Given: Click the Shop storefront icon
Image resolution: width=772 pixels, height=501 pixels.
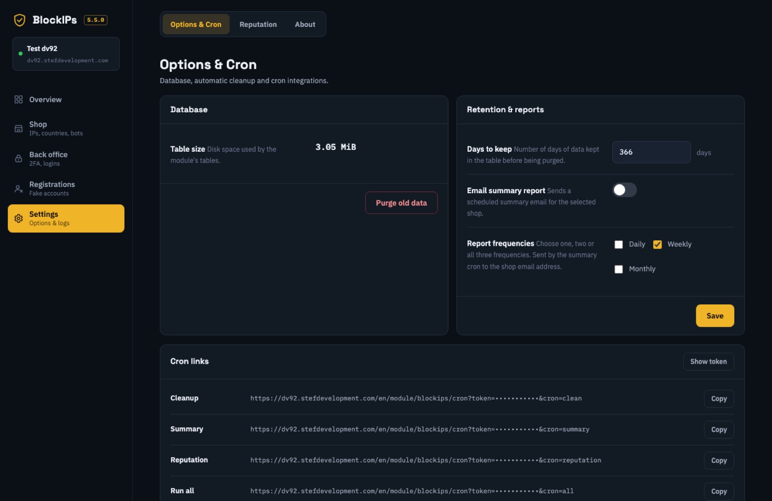Looking at the screenshot, I should 18,129.
